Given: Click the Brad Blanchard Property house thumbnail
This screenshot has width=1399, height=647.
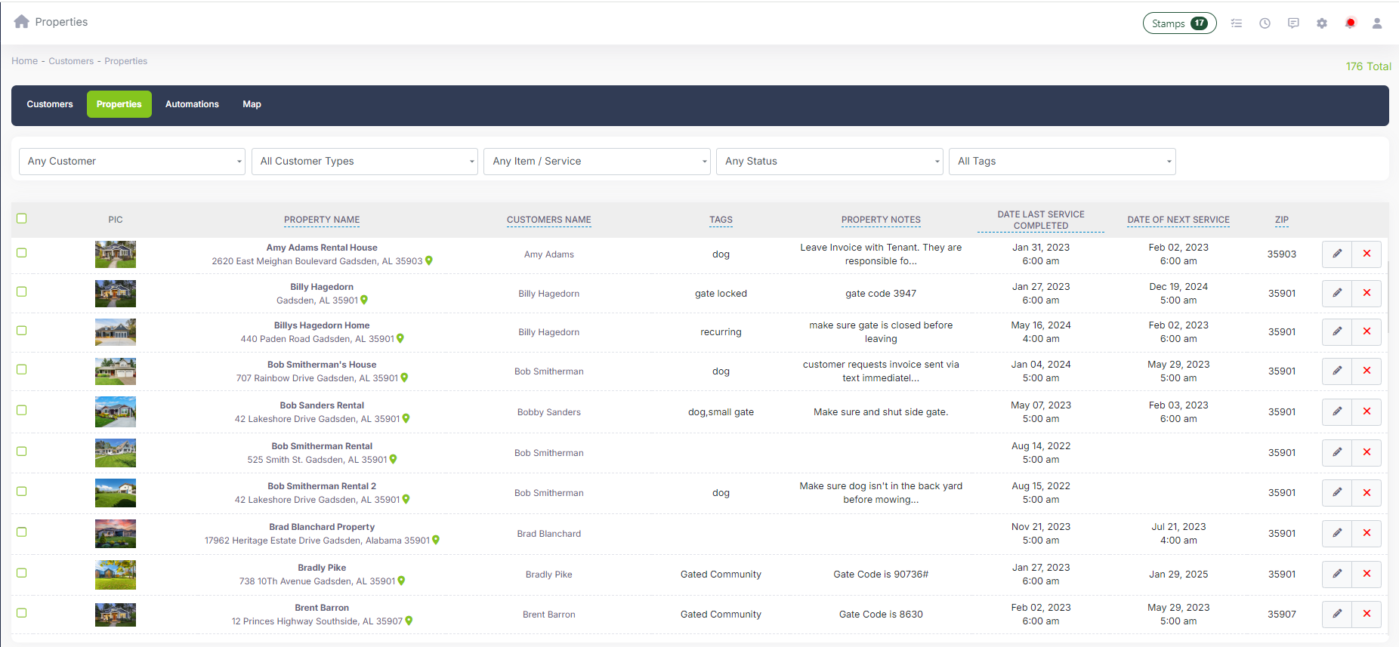Looking at the screenshot, I should 116,533.
